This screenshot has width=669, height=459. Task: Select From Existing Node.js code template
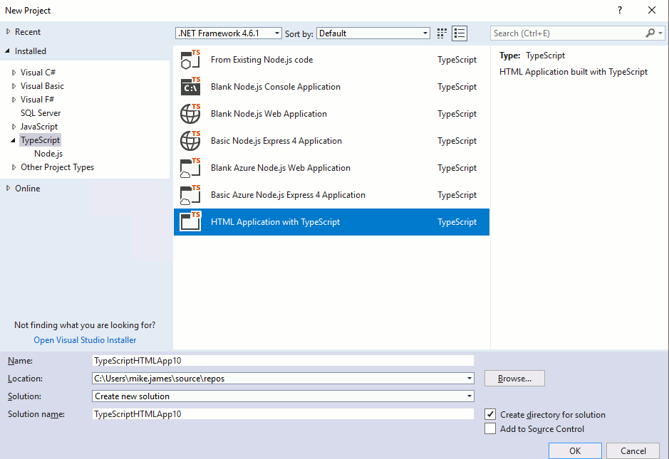click(331, 60)
